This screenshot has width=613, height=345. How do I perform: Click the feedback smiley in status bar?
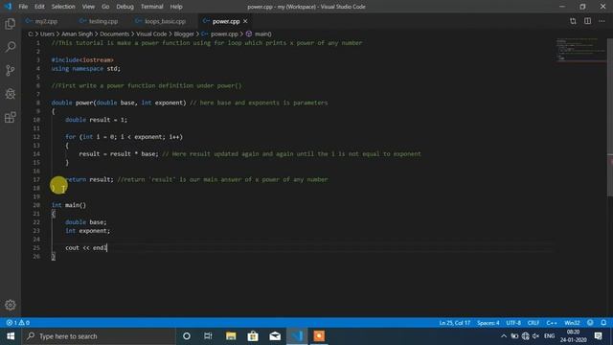[590, 323]
